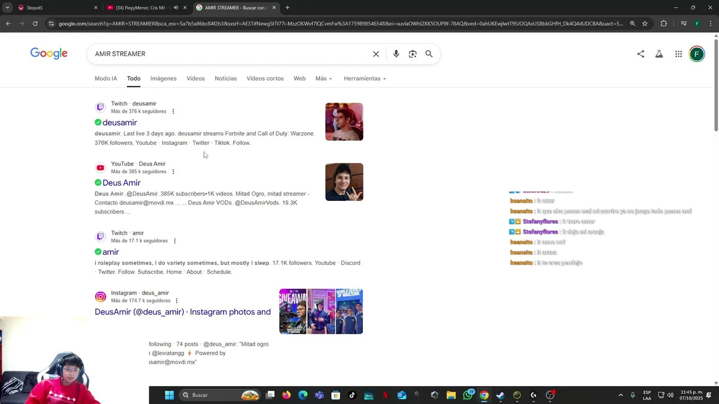The width and height of the screenshot is (719, 404).
Task: Click the deusamir Twitch result thumbnail
Action: click(344, 122)
